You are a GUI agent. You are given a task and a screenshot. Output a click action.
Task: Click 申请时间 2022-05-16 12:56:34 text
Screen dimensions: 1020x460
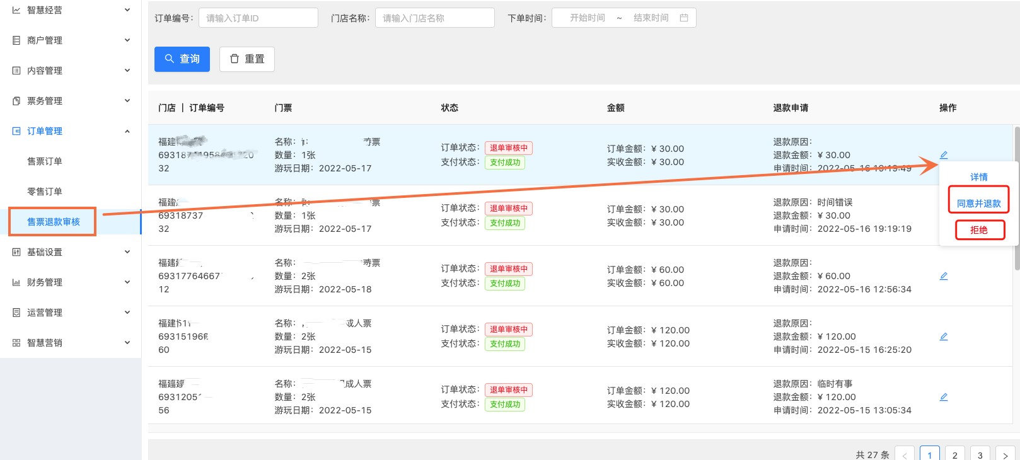pyautogui.click(x=842, y=289)
